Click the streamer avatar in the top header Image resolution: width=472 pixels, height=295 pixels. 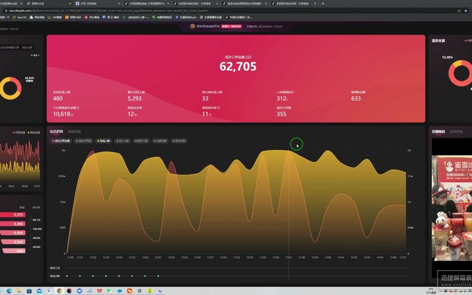point(192,27)
